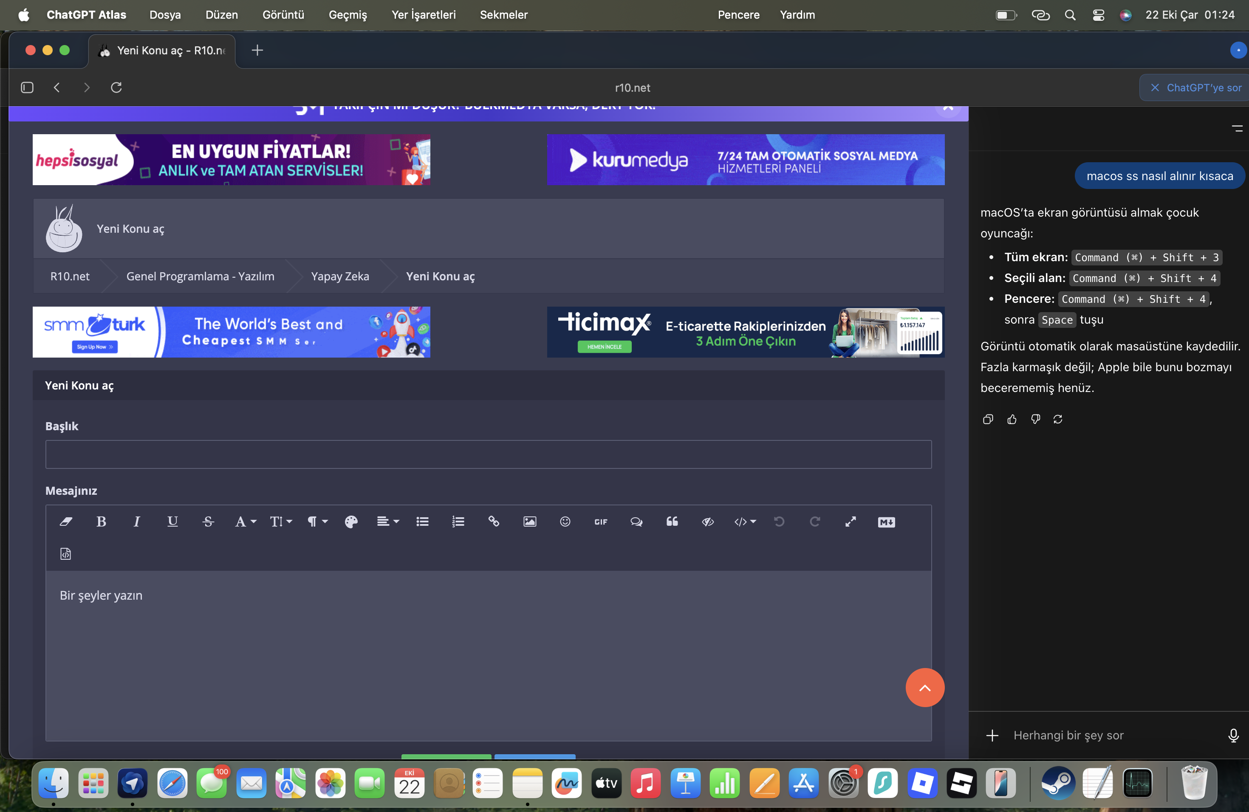
Task: Toggle Markdown mode in the editor
Action: tap(886, 522)
